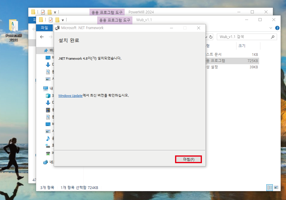Click folder icon in PowerMill 2024 title bar

tap(33, 12)
